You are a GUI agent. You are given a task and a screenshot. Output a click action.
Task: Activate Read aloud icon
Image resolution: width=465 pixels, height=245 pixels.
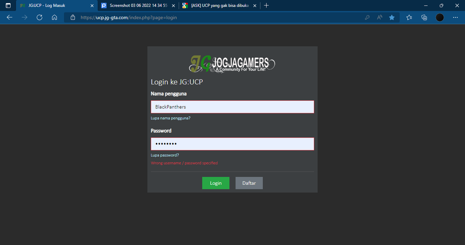380,17
